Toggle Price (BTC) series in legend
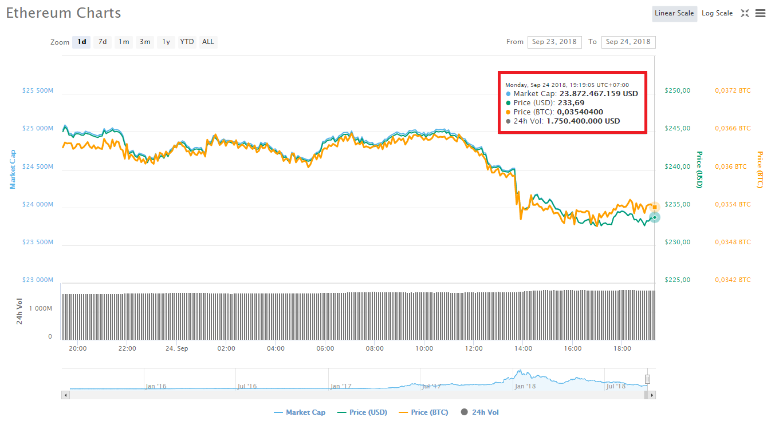This screenshot has height=421, width=771. point(424,412)
